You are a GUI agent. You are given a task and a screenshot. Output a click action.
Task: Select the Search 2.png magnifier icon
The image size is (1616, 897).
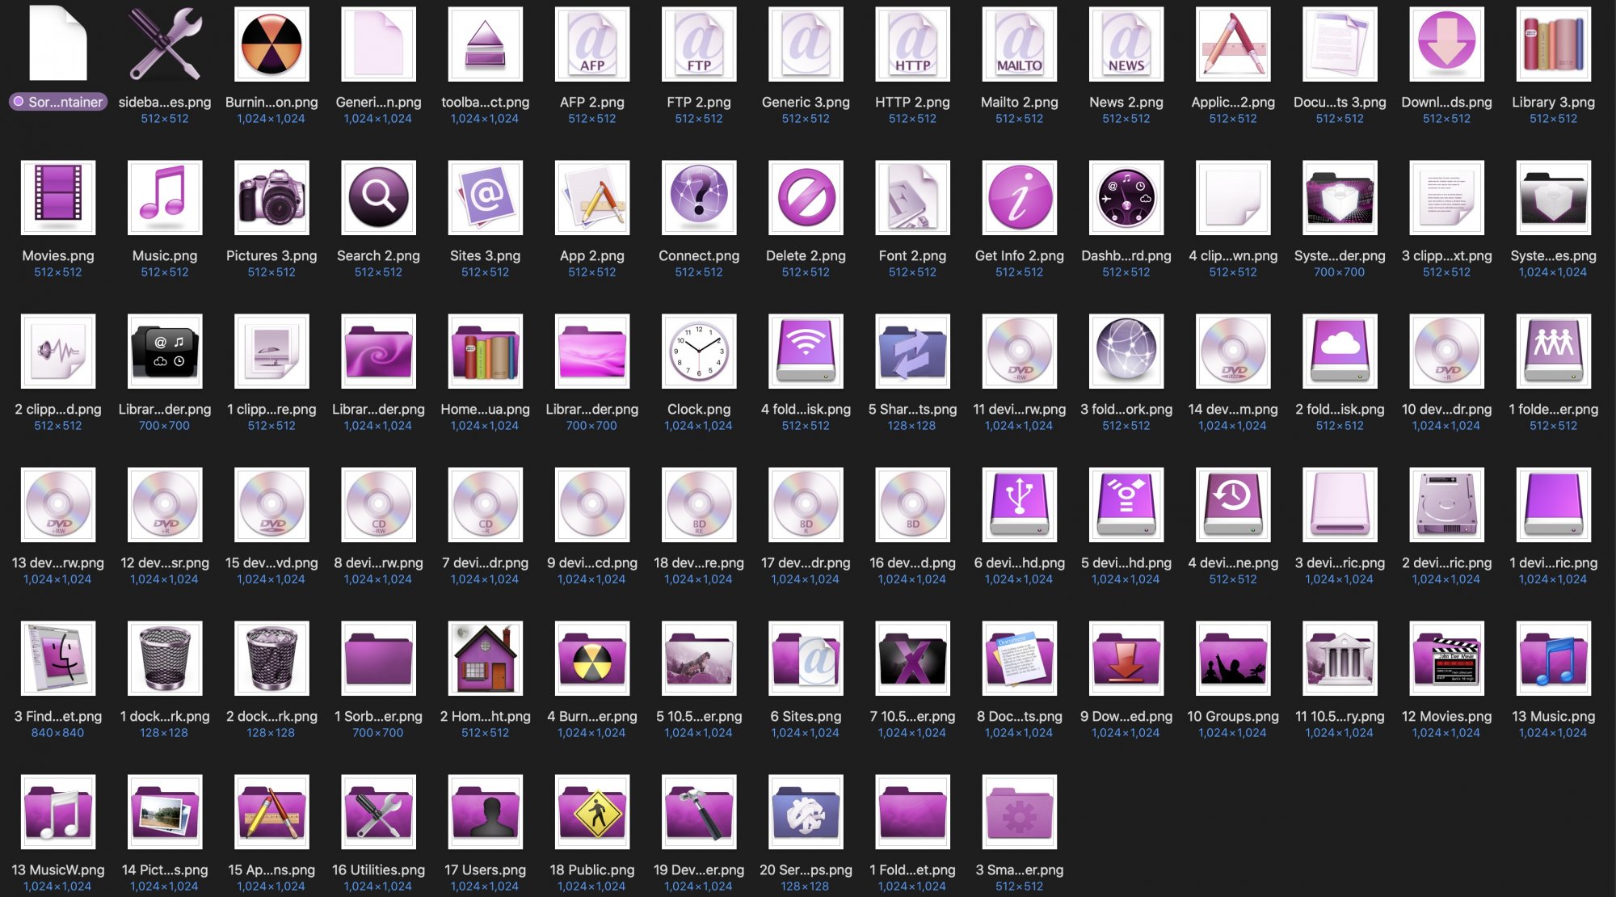(378, 198)
